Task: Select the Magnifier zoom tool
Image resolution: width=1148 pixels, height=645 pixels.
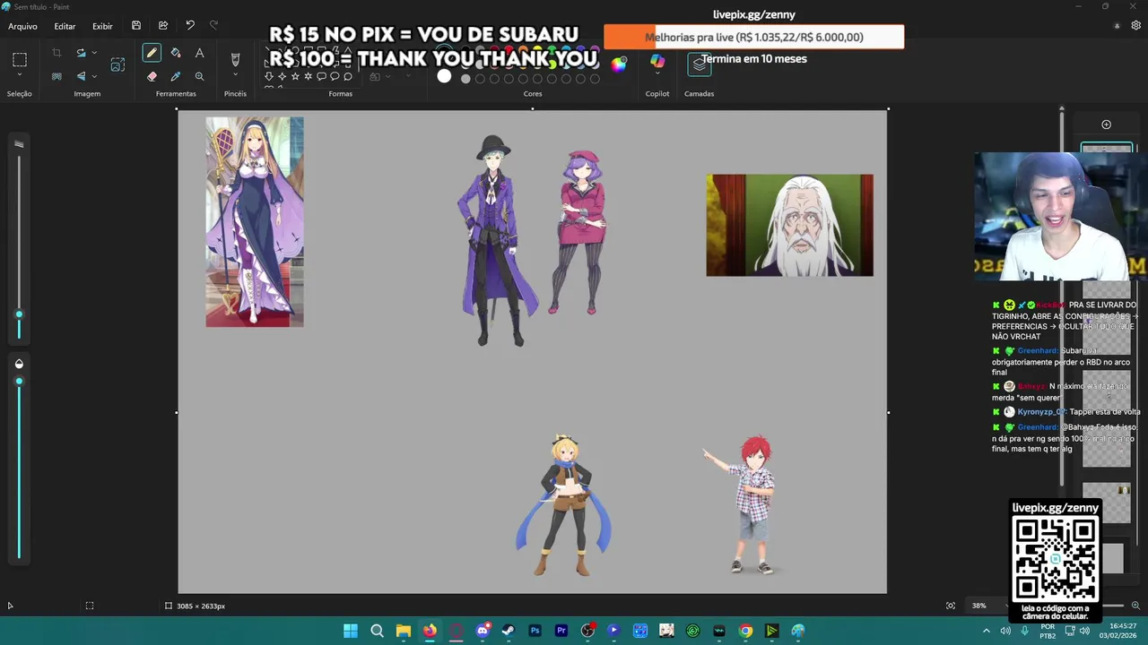Action: [x=199, y=77]
